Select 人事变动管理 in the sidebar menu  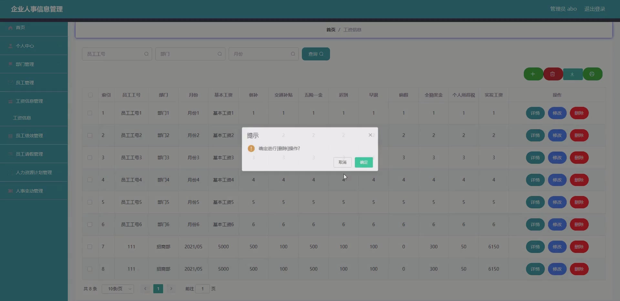29,191
